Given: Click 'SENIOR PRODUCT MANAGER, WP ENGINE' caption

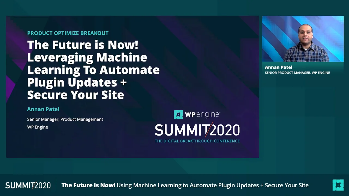Looking at the screenshot, I should coord(297,73).
